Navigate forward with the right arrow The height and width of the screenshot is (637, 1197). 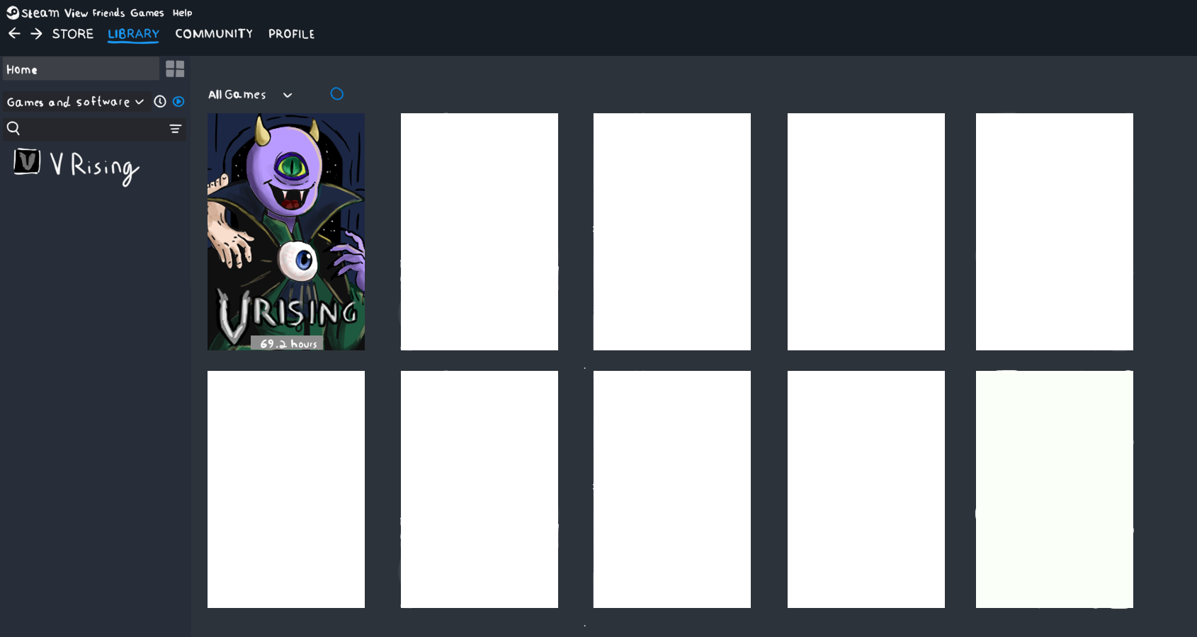[x=35, y=33]
